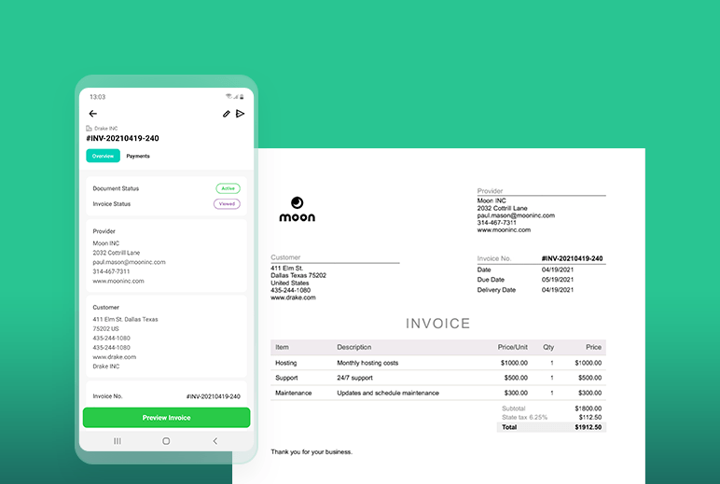Tap the Active document status badge
Image resolution: width=720 pixels, height=484 pixels.
228,188
